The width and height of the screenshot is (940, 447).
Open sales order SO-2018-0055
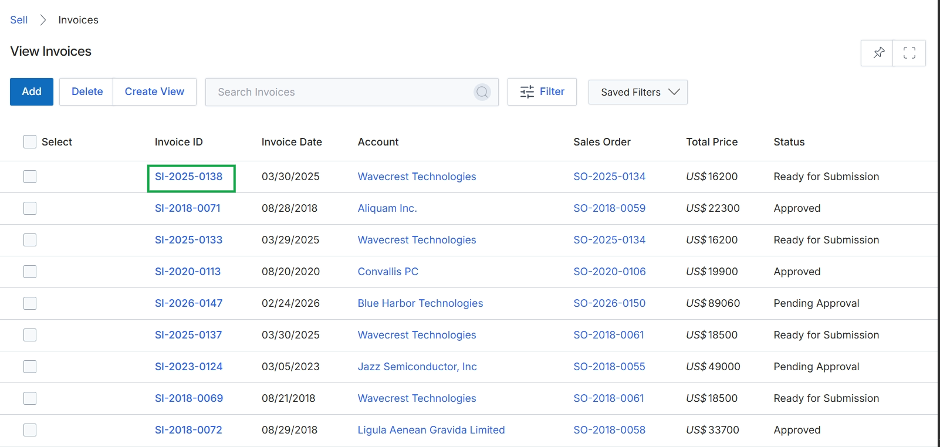[609, 367]
